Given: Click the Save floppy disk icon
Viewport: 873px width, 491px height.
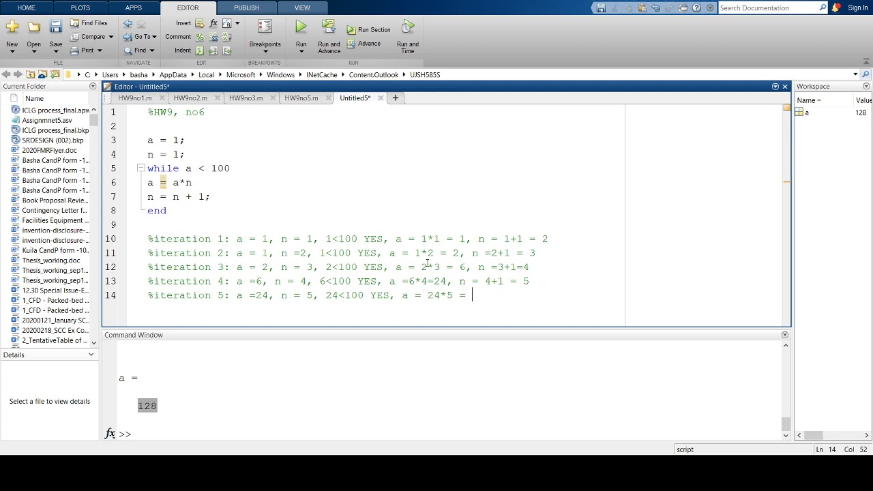Looking at the screenshot, I should coord(56,27).
